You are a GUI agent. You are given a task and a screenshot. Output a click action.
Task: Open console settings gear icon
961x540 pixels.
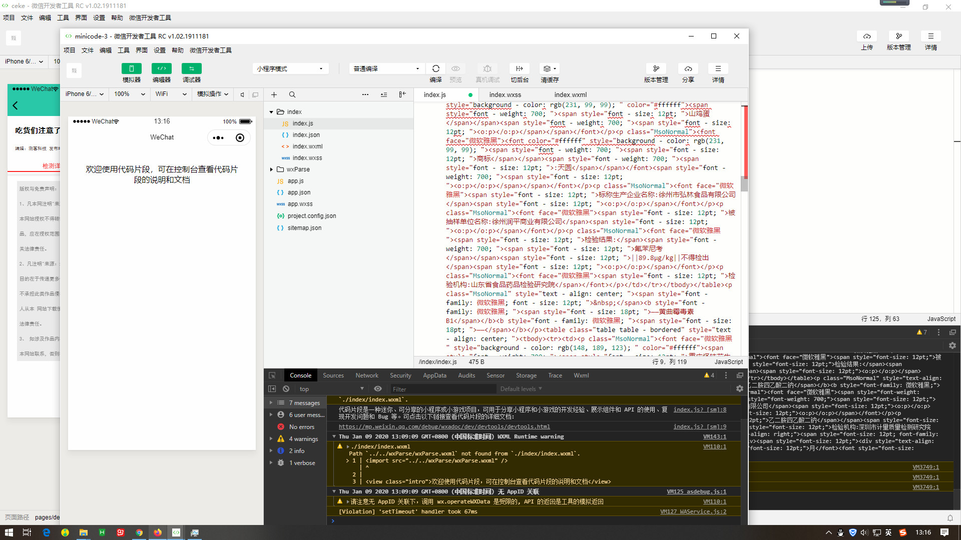click(739, 388)
